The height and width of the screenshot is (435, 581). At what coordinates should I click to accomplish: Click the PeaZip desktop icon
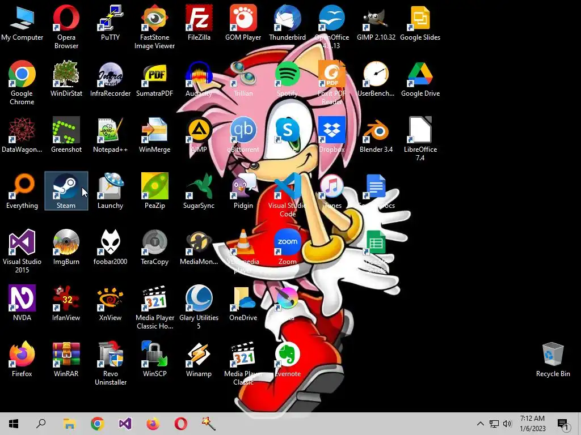click(x=154, y=186)
